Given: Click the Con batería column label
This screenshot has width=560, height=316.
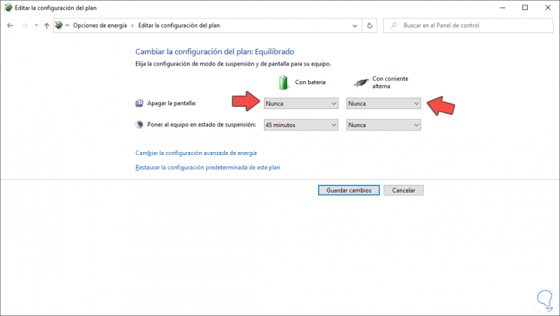Looking at the screenshot, I should pos(310,82).
